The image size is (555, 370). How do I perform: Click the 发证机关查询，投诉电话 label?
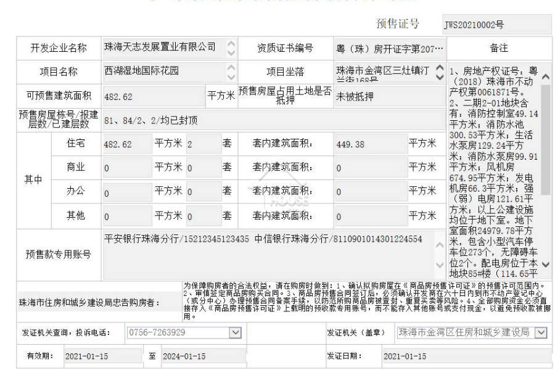[66, 332]
